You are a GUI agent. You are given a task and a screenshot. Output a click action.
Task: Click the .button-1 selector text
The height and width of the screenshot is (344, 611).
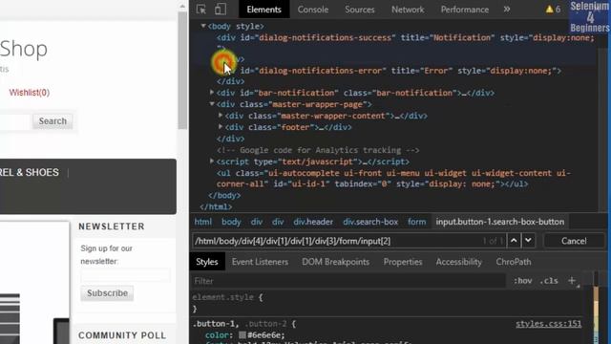(215, 324)
